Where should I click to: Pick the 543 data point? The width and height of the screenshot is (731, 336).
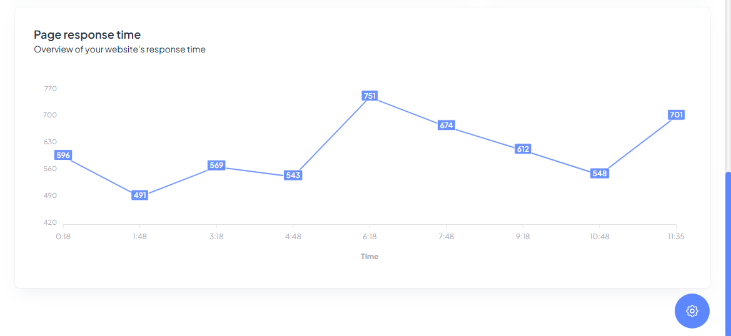[293, 175]
